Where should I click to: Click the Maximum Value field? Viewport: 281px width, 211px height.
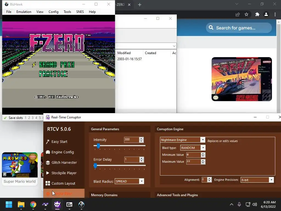point(193,162)
